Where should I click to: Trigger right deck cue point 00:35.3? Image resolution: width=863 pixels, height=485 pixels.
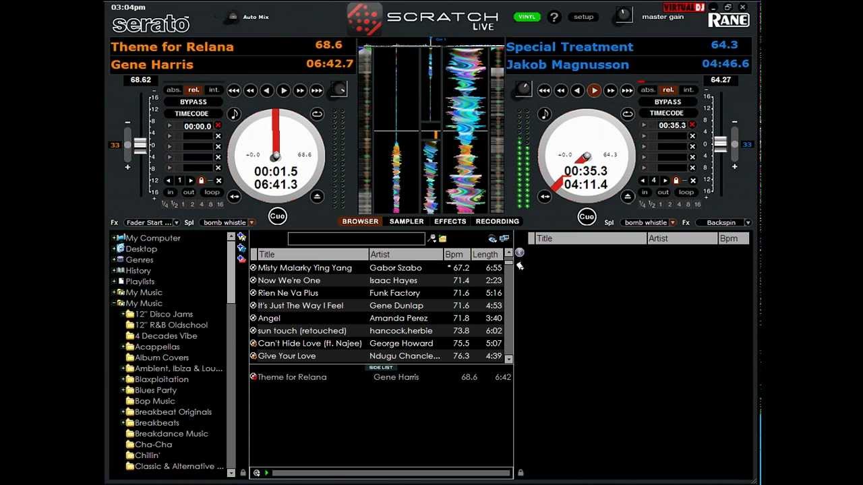[644, 125]
